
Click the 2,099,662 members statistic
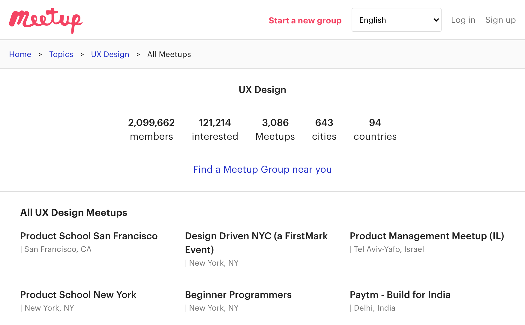151,129
